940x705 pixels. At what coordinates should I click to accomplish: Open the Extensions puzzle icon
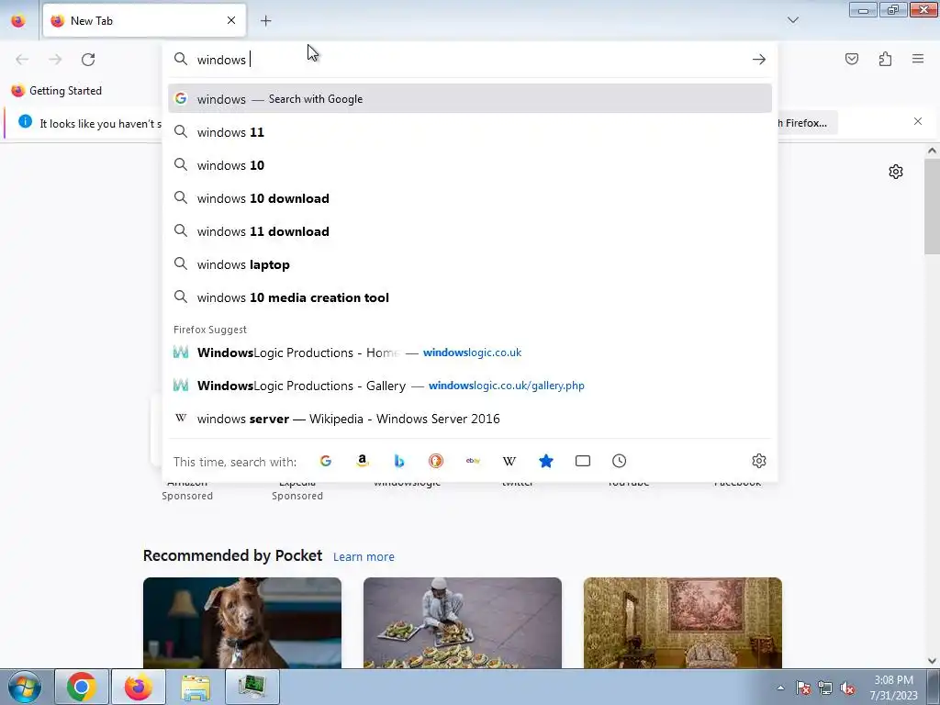pos(886,59)
